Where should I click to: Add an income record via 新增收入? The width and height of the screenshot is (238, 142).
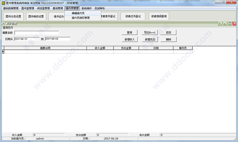coord(130,39)
